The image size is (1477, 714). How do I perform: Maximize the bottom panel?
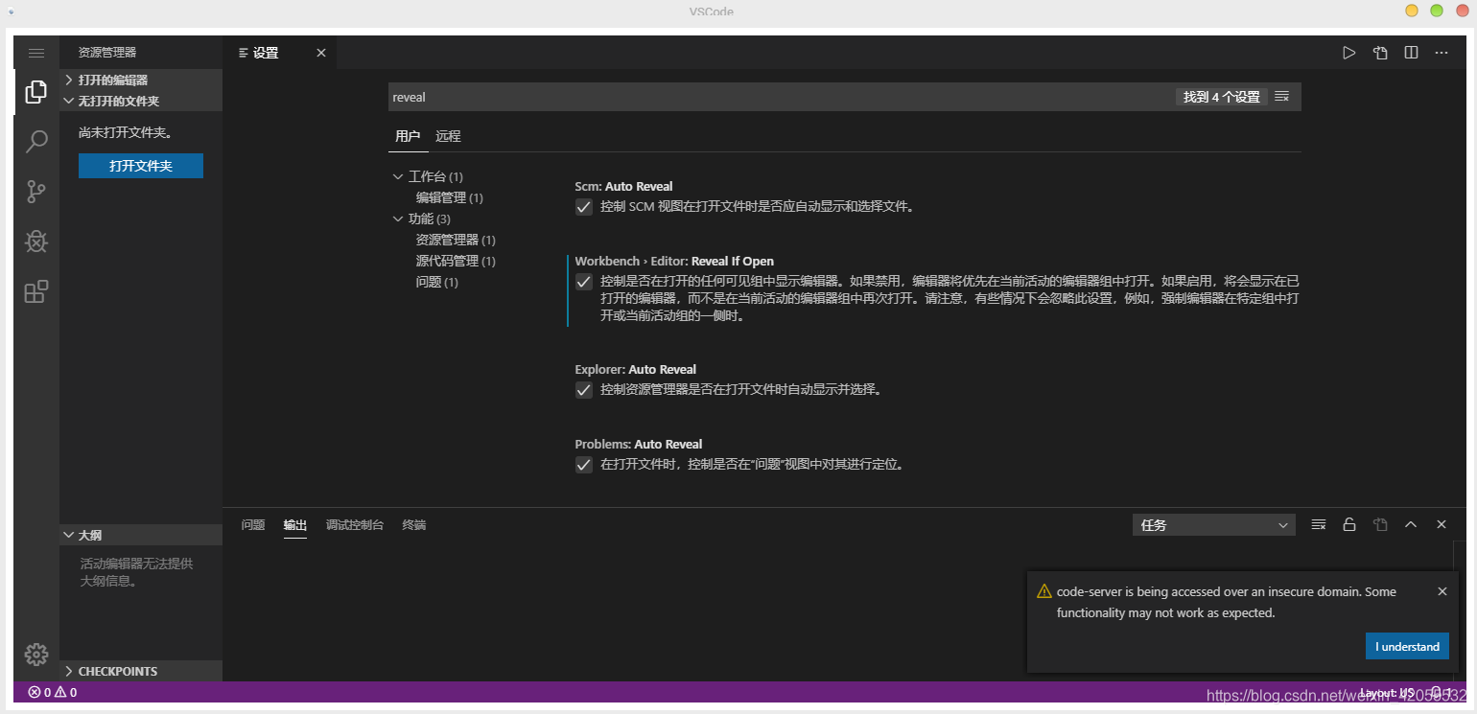pyautogui.click(x=1411, y=524)
